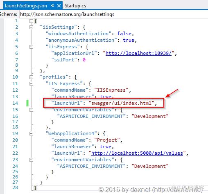
Task: Click the "windowsAuthentication" key
Action: [78, 34]
